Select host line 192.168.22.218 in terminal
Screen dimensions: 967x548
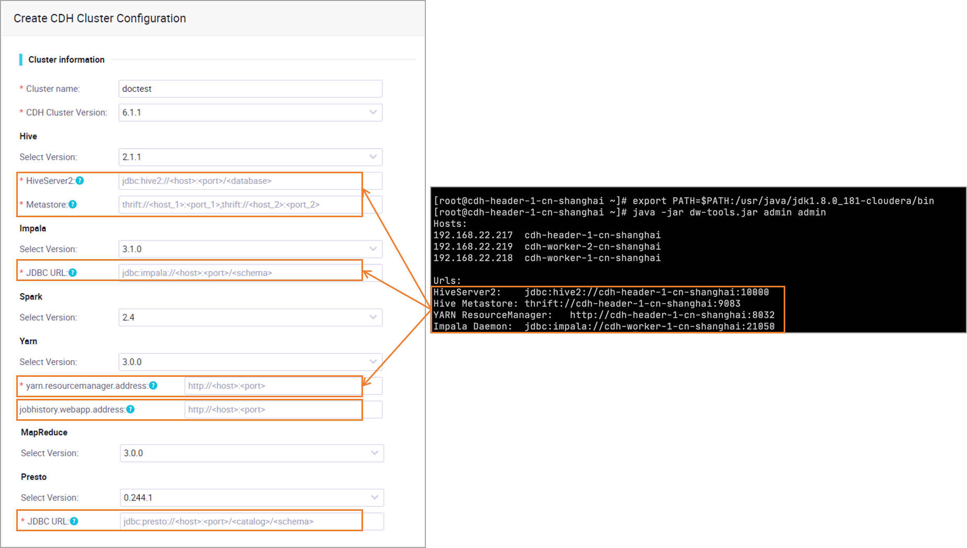click(x=547, y=258)
